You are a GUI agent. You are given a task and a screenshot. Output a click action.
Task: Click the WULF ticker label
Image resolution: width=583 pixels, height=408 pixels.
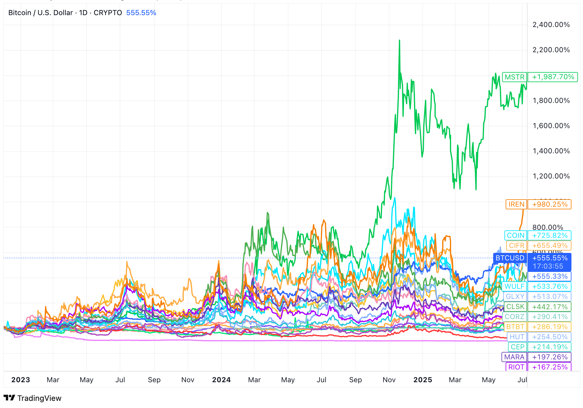click(x=515, y=286)
